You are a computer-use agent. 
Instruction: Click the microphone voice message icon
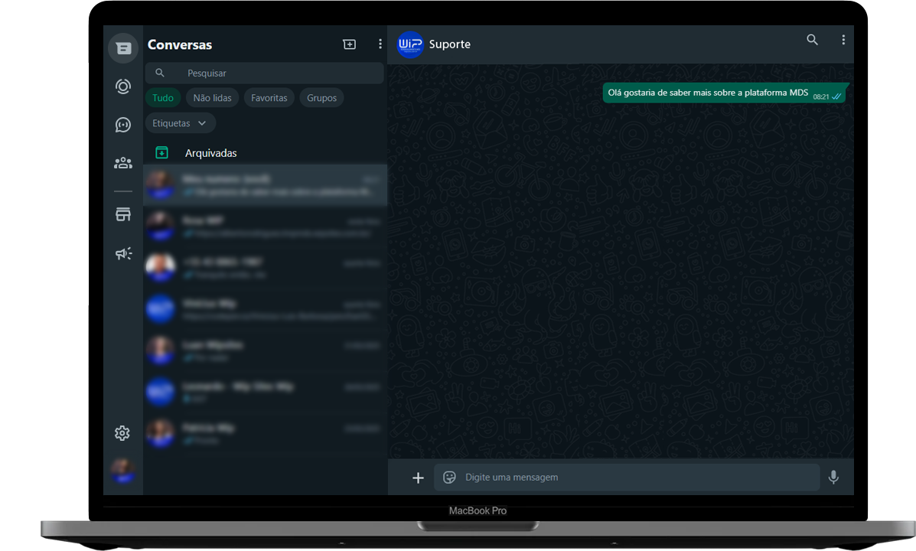(833, 478)
